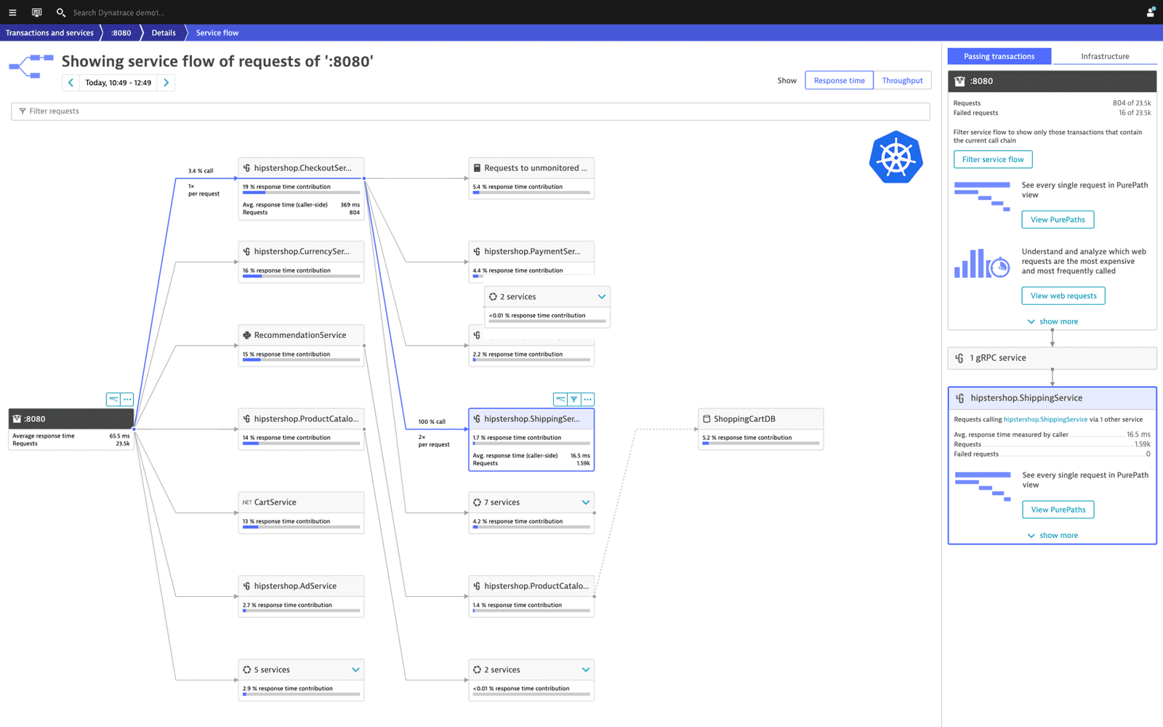Click the Service flow breadcrumb
The height and width of the screenshot is (727, 1163).
point(217,33)
